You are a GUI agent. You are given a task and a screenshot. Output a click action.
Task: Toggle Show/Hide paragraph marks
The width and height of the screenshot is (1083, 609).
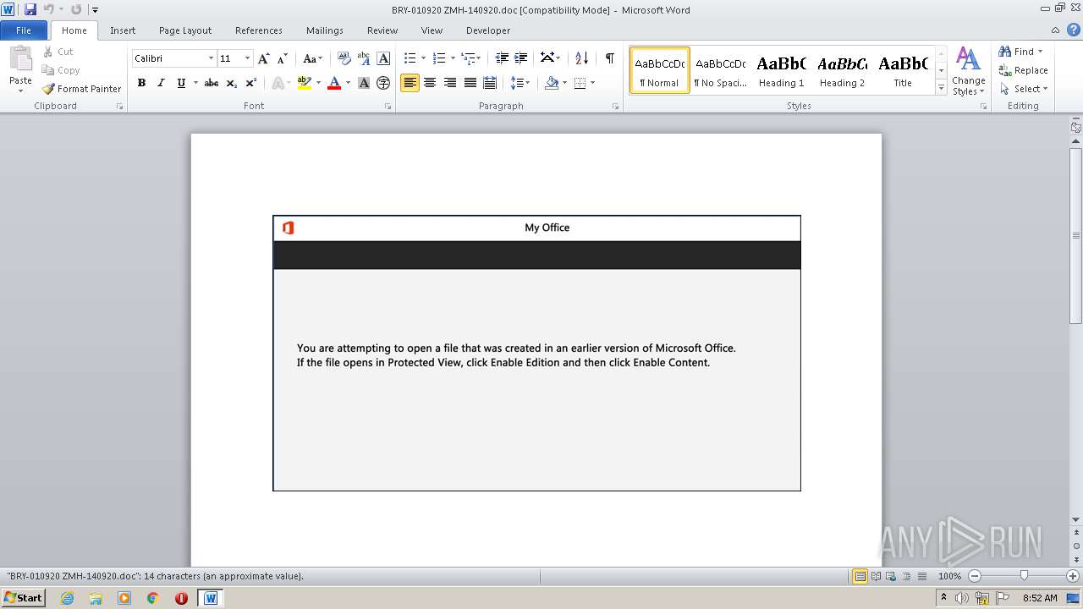pos(609,58)
